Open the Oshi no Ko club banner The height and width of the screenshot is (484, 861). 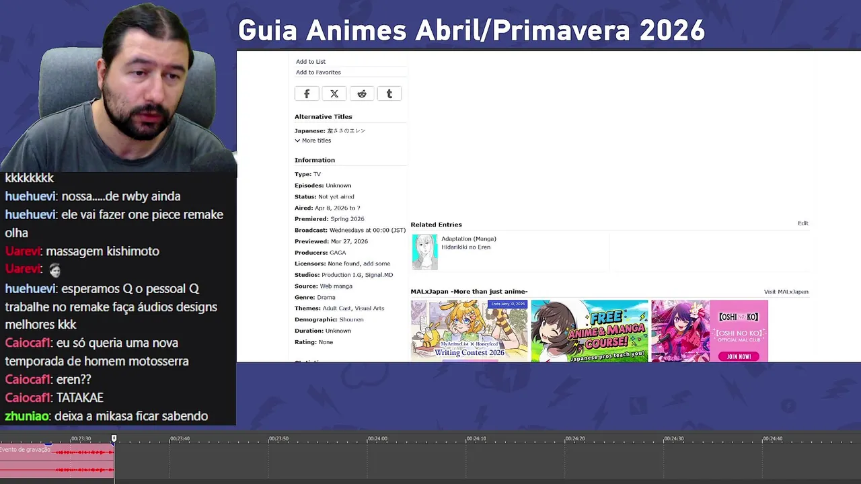click(x=710, y=331)
